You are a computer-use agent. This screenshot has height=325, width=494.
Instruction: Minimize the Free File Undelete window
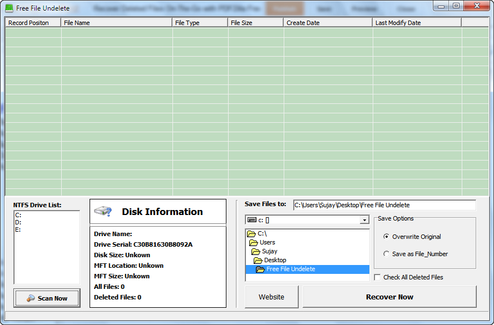pyautogui.click(x=441, y=6)
